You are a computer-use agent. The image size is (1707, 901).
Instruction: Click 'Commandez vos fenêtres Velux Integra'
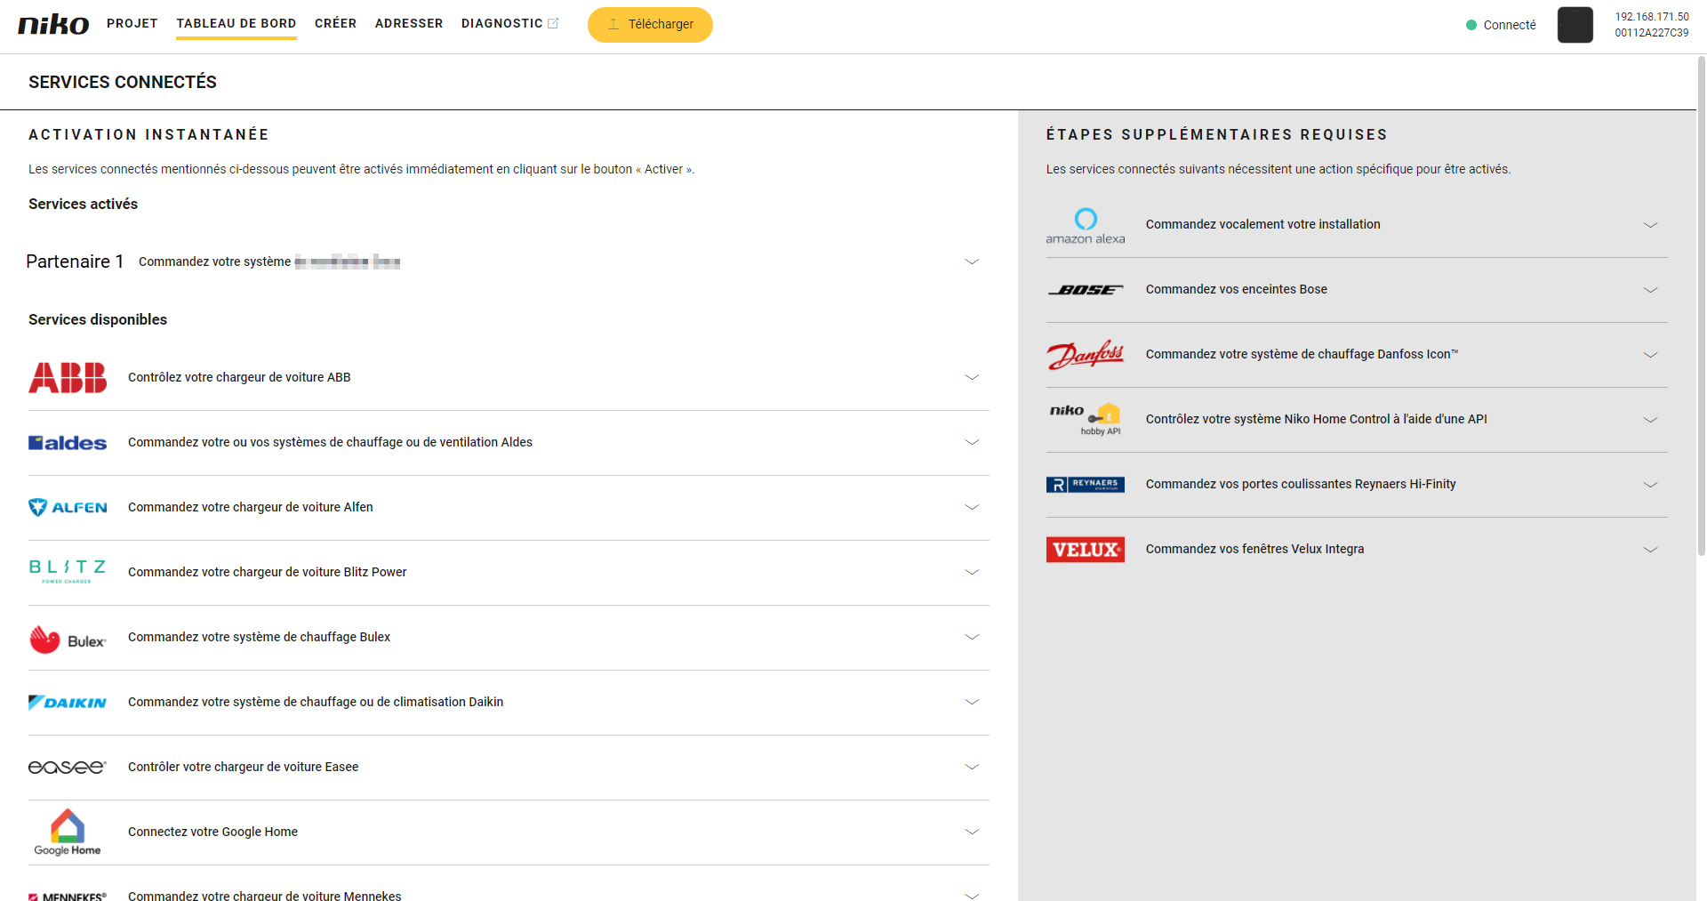pos(1254,549)
